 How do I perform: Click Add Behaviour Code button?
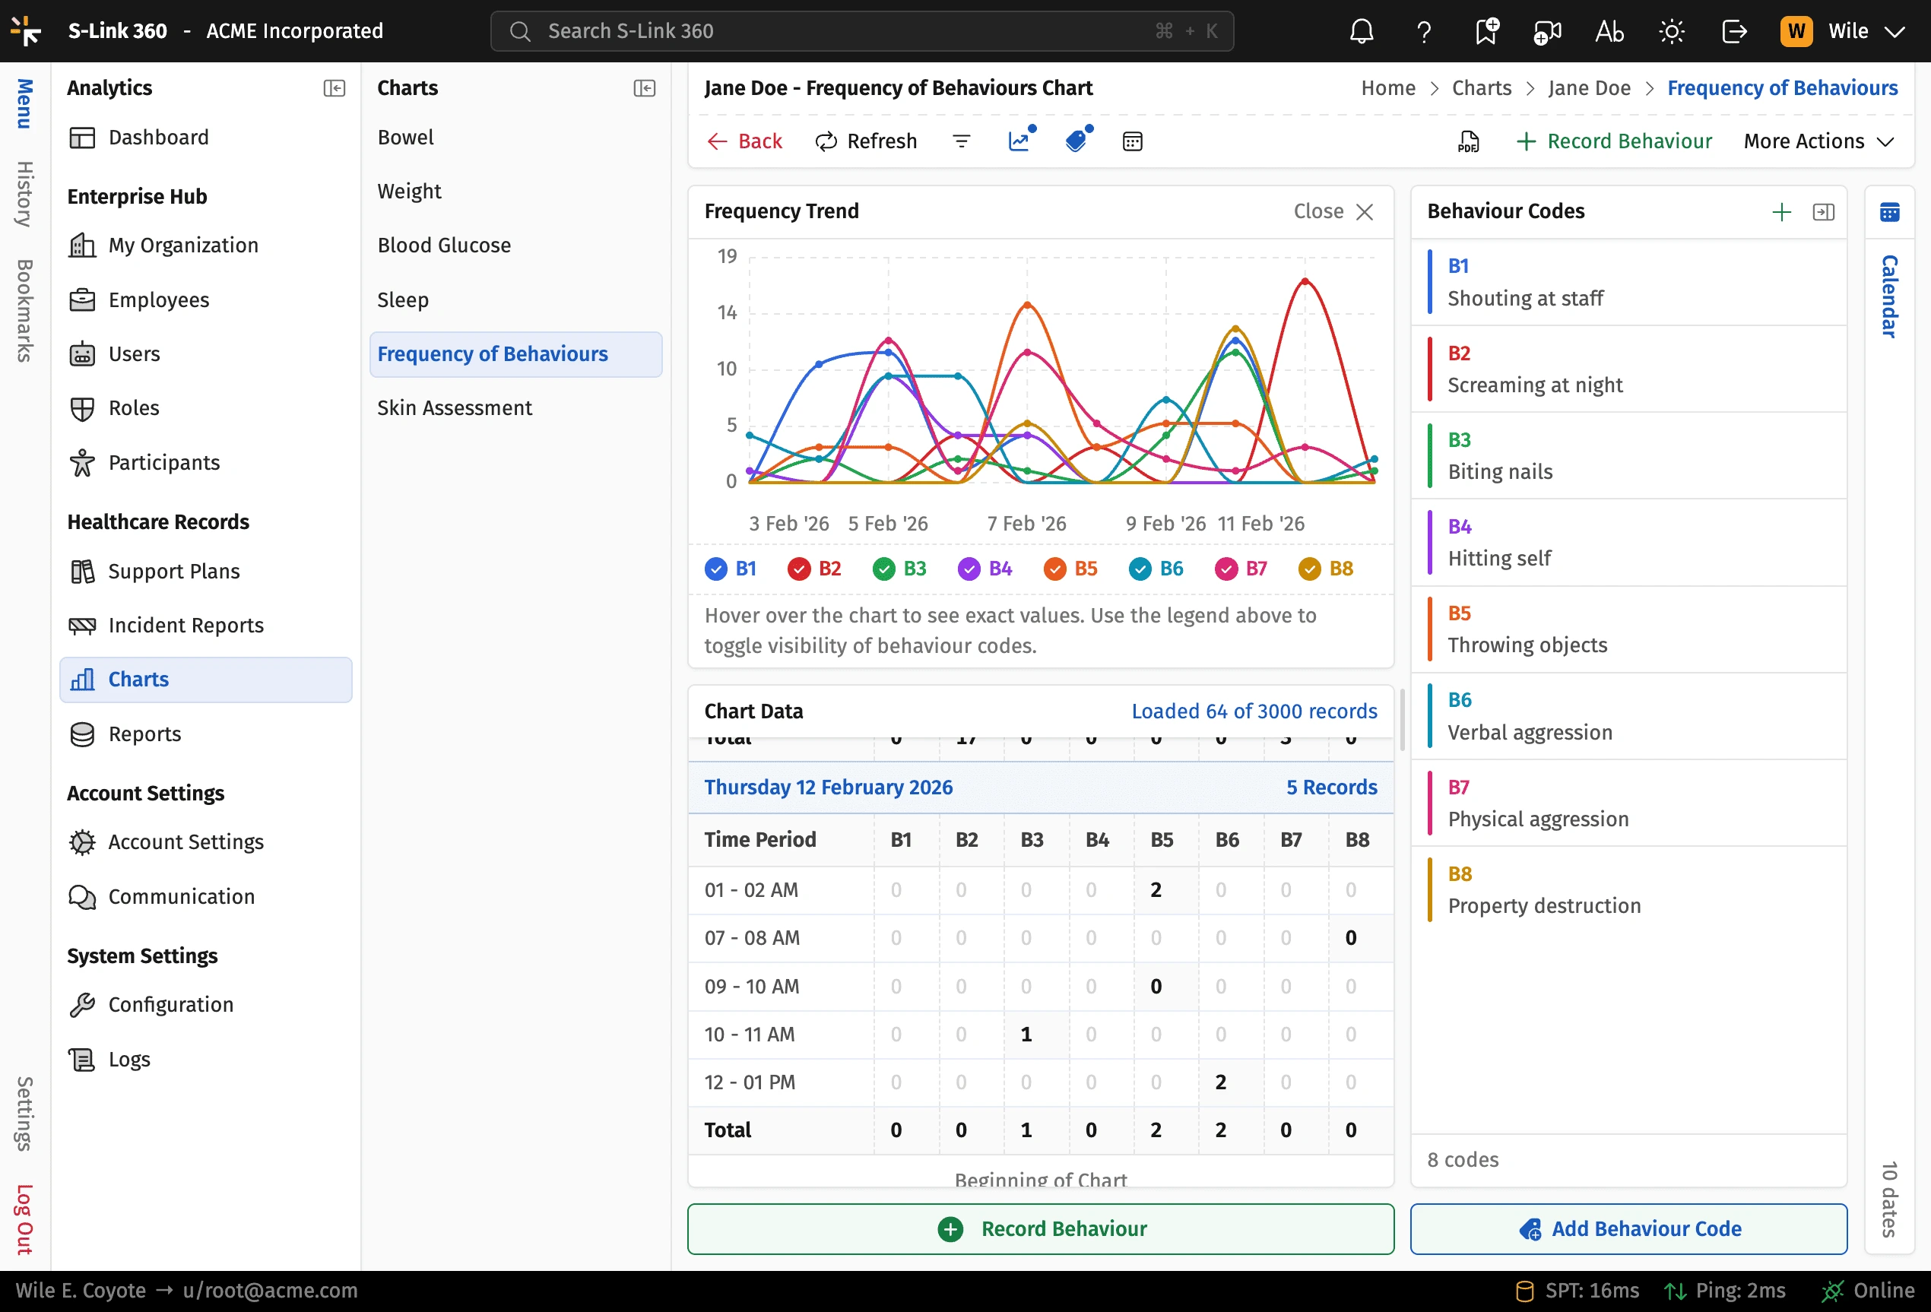pos(1628,1228)
